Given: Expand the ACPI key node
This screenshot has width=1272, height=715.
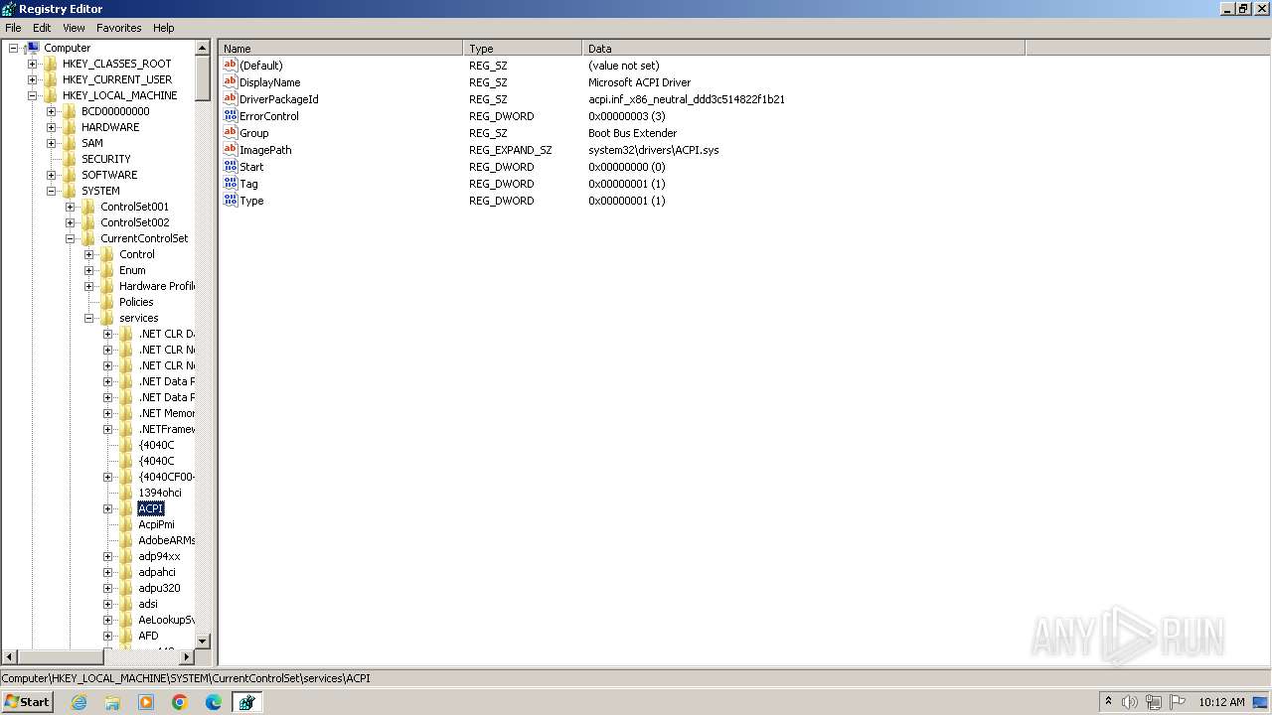Looking at the screenshot, I should pos(108,508).
